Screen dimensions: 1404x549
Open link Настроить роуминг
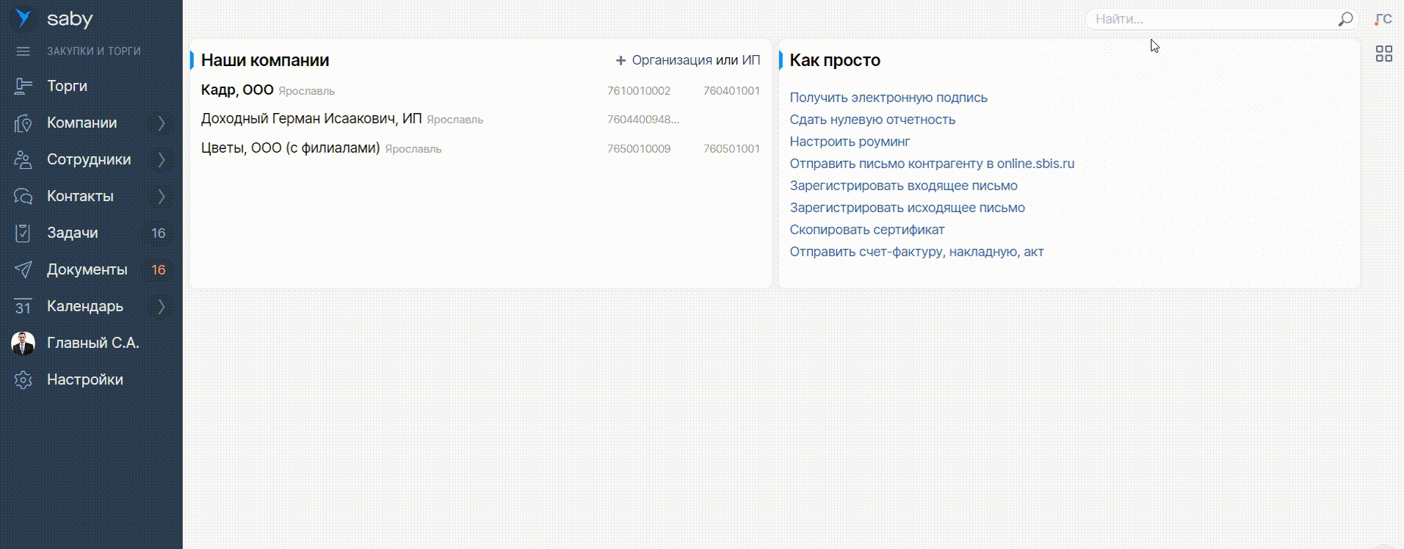point(850,142)
